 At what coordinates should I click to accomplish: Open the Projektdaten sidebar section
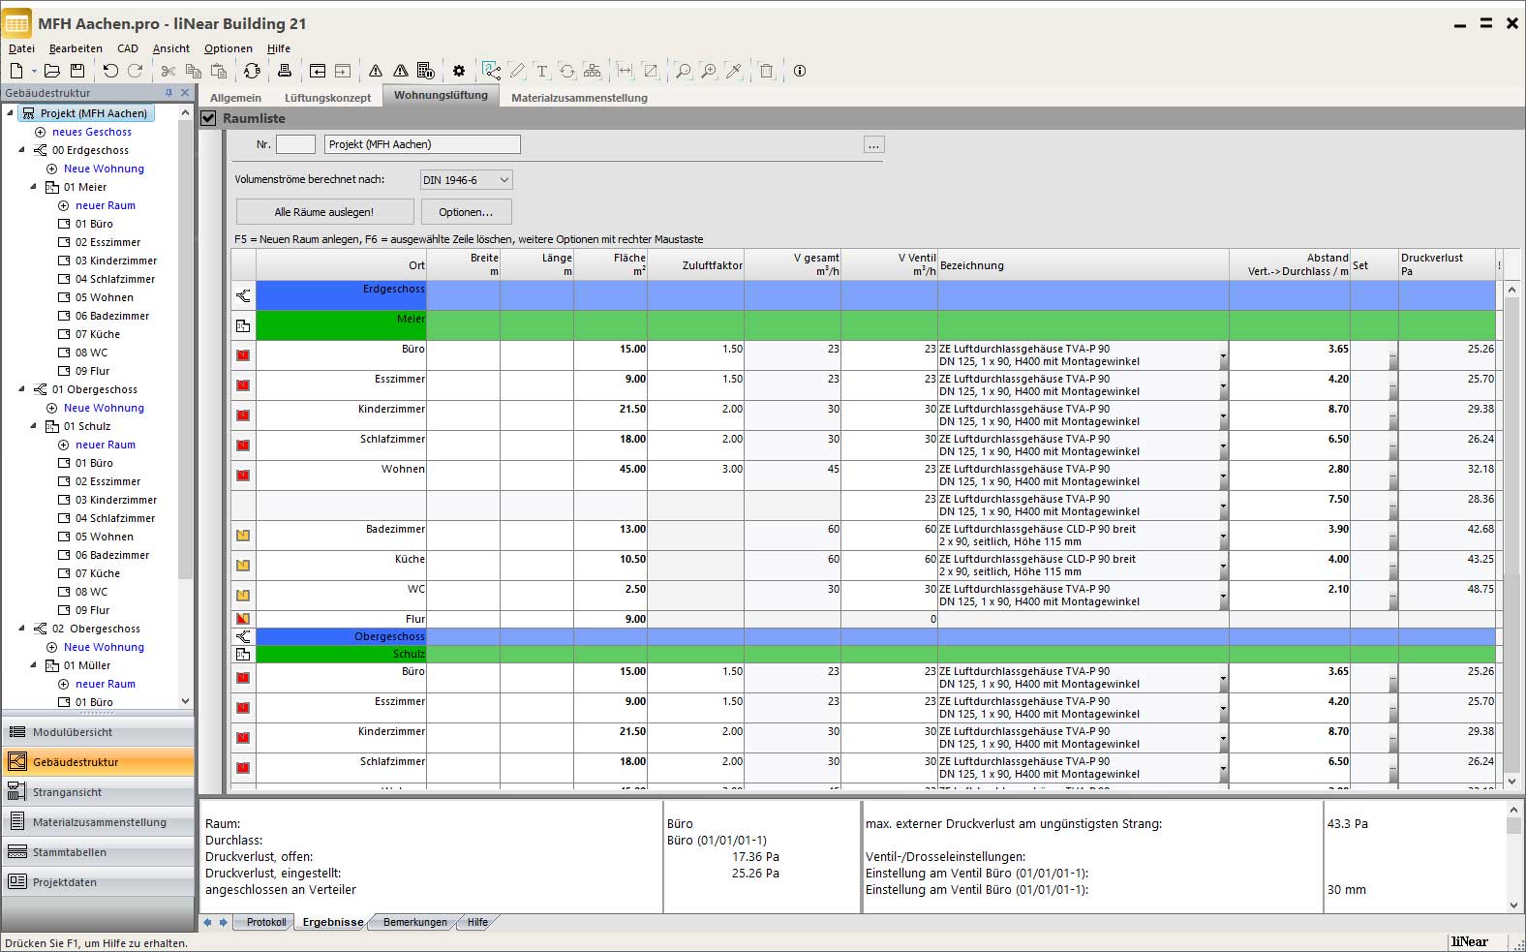coord(98,882)
